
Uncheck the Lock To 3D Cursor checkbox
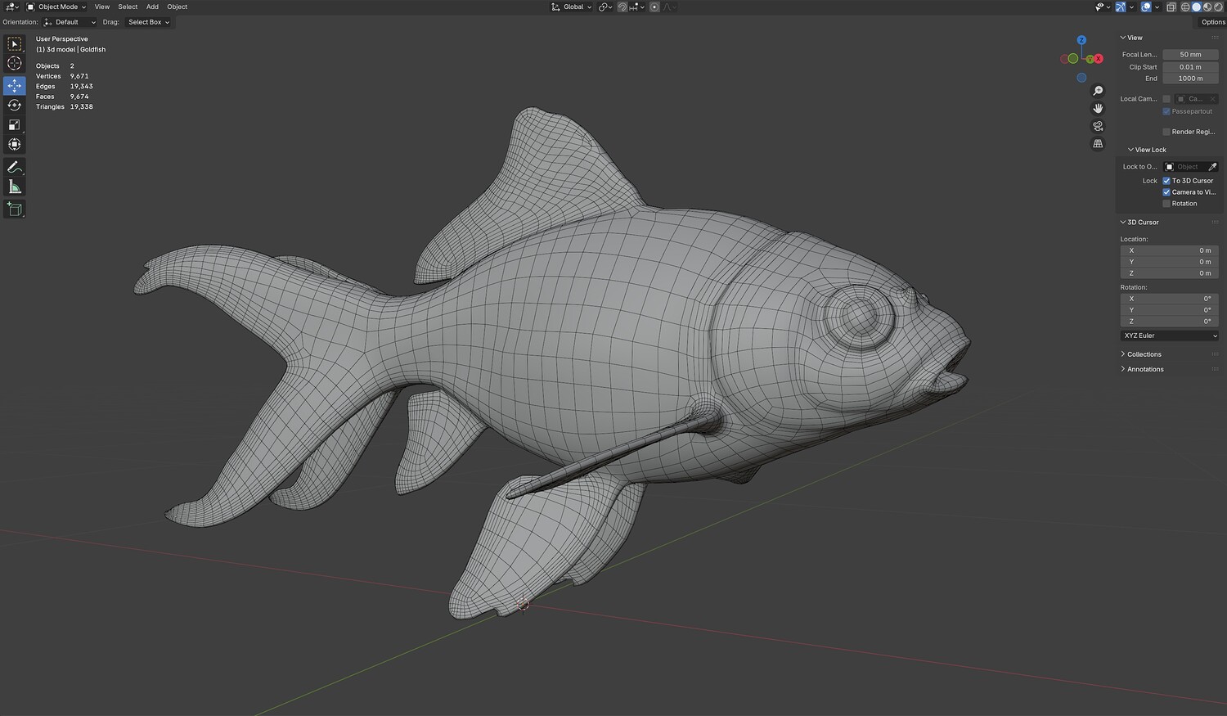[x=1166, y=181]
